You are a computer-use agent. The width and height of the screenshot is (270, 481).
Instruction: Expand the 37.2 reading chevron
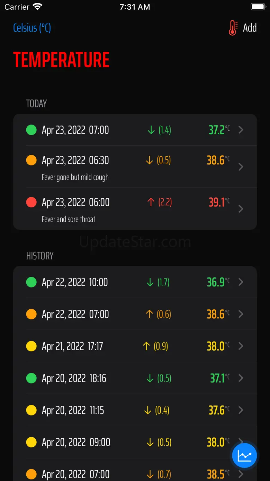click(x=241, y=130)
